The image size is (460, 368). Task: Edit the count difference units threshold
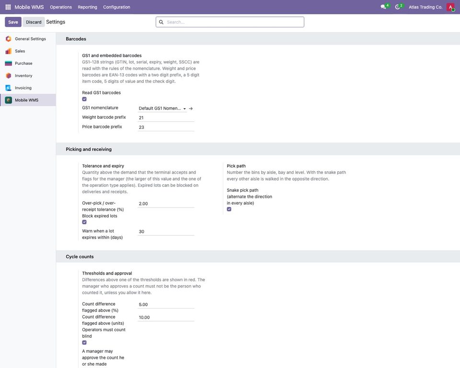(166, 318)
